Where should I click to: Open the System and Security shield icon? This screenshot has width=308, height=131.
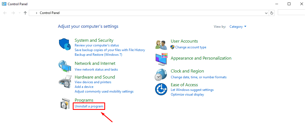tap(65, 44)
